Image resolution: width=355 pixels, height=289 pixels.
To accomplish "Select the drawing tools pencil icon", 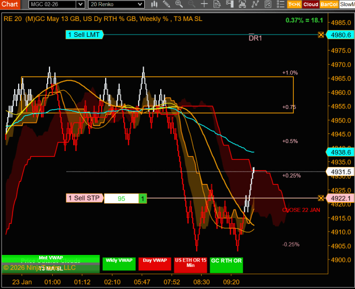I will [166, 4].
